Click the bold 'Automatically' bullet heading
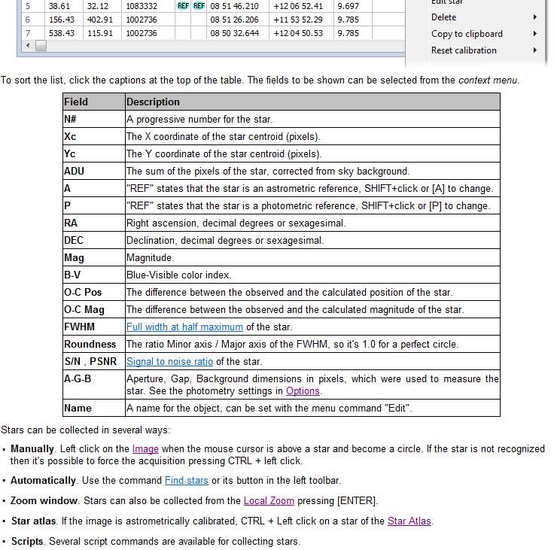The image size is (554, 550). coord(43,481)
